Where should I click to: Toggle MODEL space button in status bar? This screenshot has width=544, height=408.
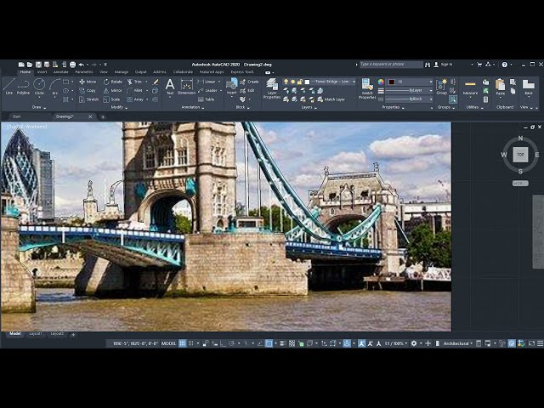pos(168,343)
